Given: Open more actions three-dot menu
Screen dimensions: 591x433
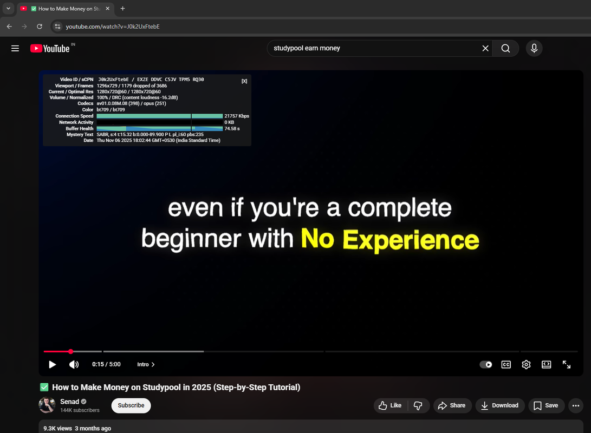Looking at the screenshot, I should pos(575,405).
